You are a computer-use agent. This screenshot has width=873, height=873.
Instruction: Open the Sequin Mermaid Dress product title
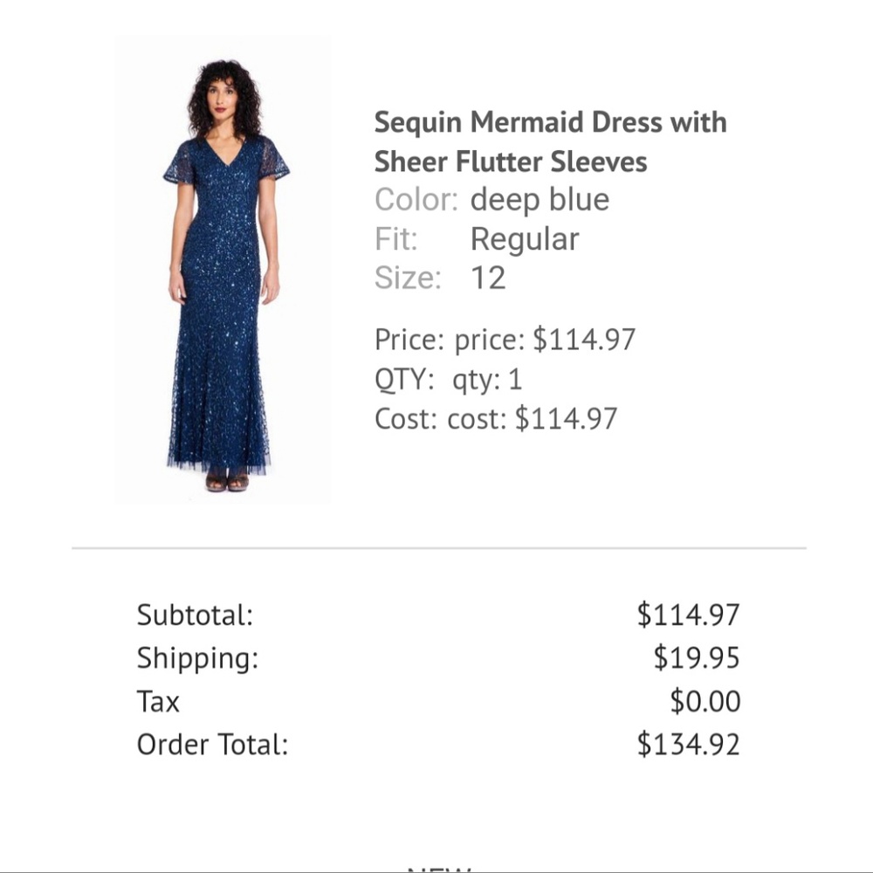point(550,141)
